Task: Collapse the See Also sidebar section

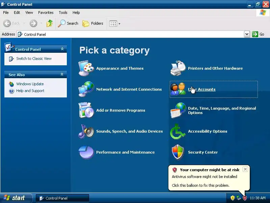Action: pyautogui.click(x=62, y=74)
